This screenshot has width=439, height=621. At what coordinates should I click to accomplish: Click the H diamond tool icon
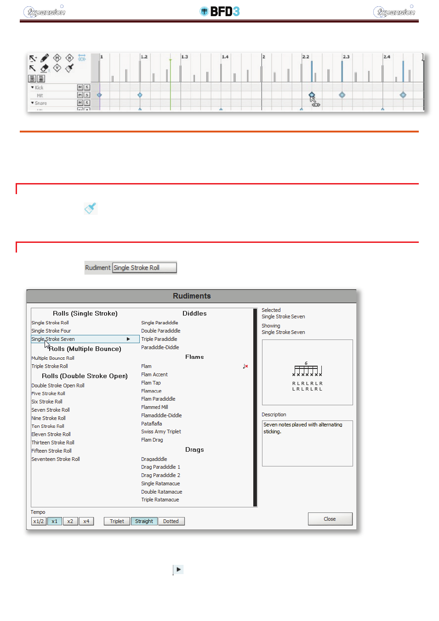point(69,58)
